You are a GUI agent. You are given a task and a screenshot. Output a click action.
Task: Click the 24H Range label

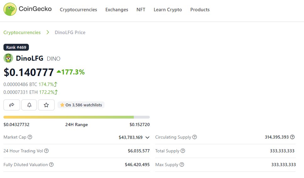click(77, 125)
